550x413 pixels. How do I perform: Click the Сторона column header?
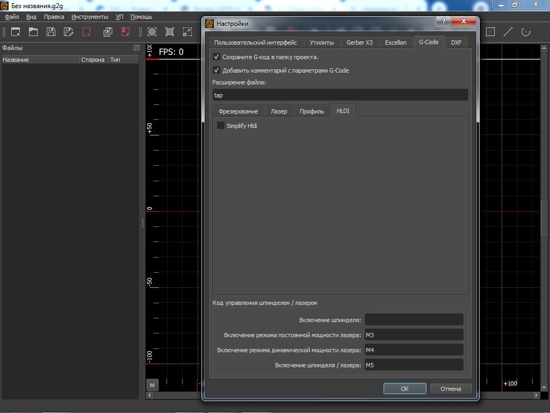tap(94, 60)
